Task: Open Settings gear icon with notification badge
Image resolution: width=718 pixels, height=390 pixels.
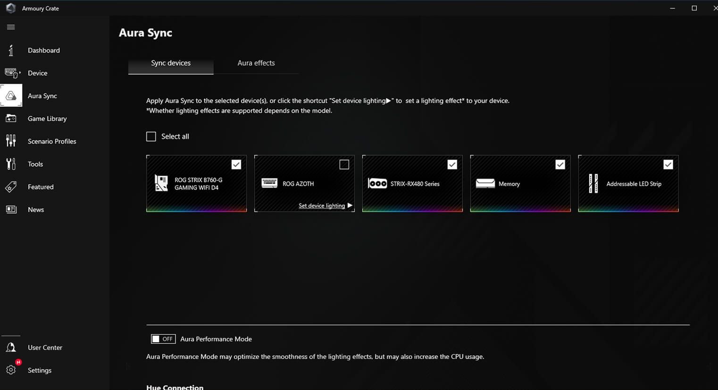Action: (11, 370)
